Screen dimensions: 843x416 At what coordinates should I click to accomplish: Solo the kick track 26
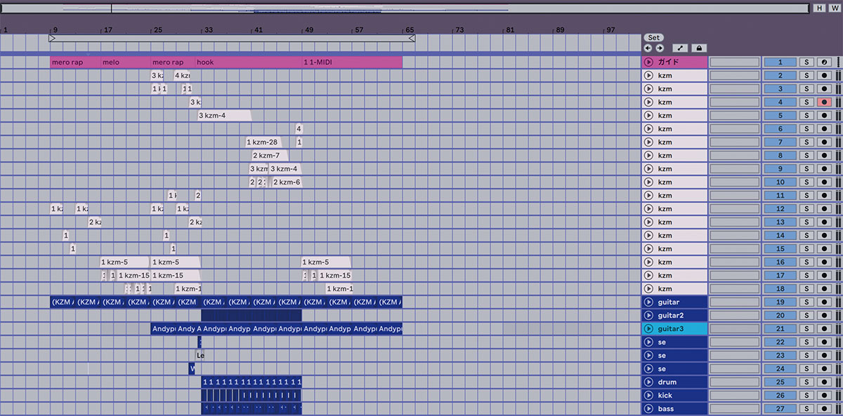(807, 396)
